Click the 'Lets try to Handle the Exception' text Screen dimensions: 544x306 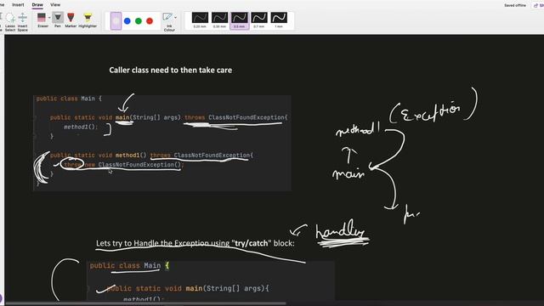(x=195, y=243)
